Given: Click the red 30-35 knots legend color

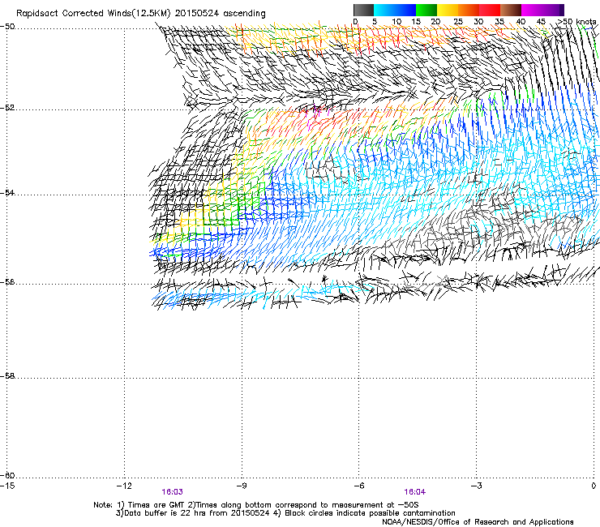Looking at the screenshot, I should [490, 10].
